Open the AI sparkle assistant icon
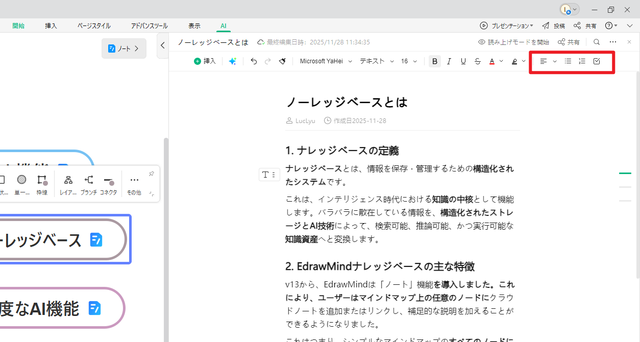 click(x=233, y=61)
